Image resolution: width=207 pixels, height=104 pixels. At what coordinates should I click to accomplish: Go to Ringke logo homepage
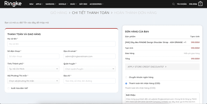(13, 4)
